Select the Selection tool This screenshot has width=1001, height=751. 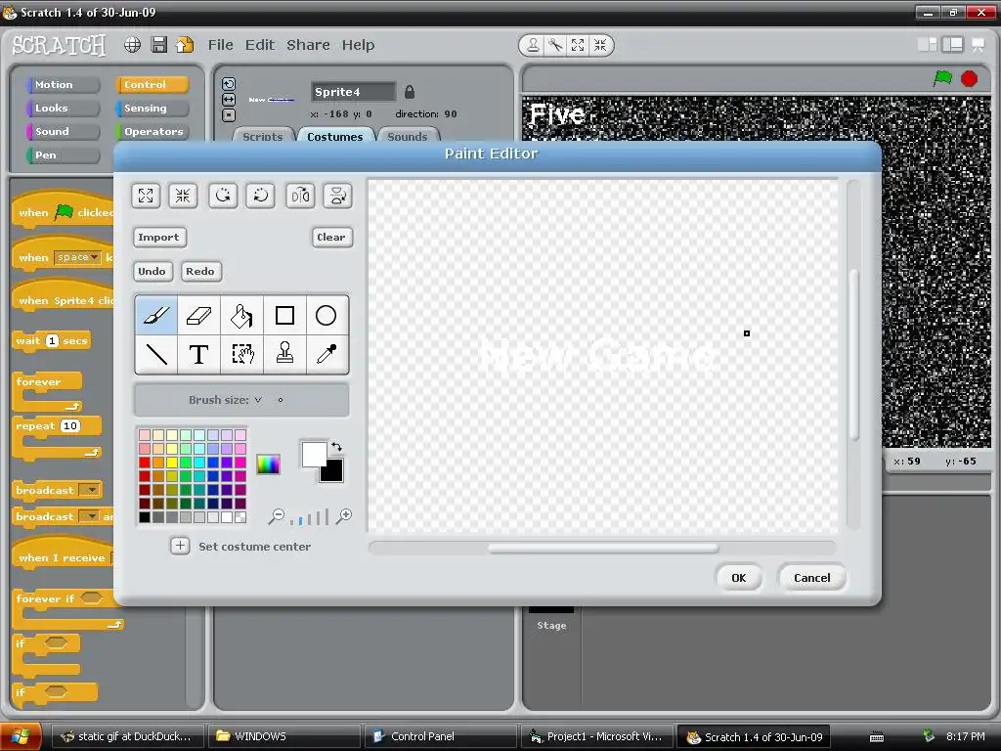[241, 353]
